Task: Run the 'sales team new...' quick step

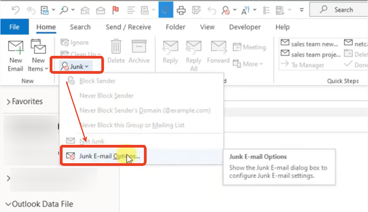Action: tap(310, 44)
